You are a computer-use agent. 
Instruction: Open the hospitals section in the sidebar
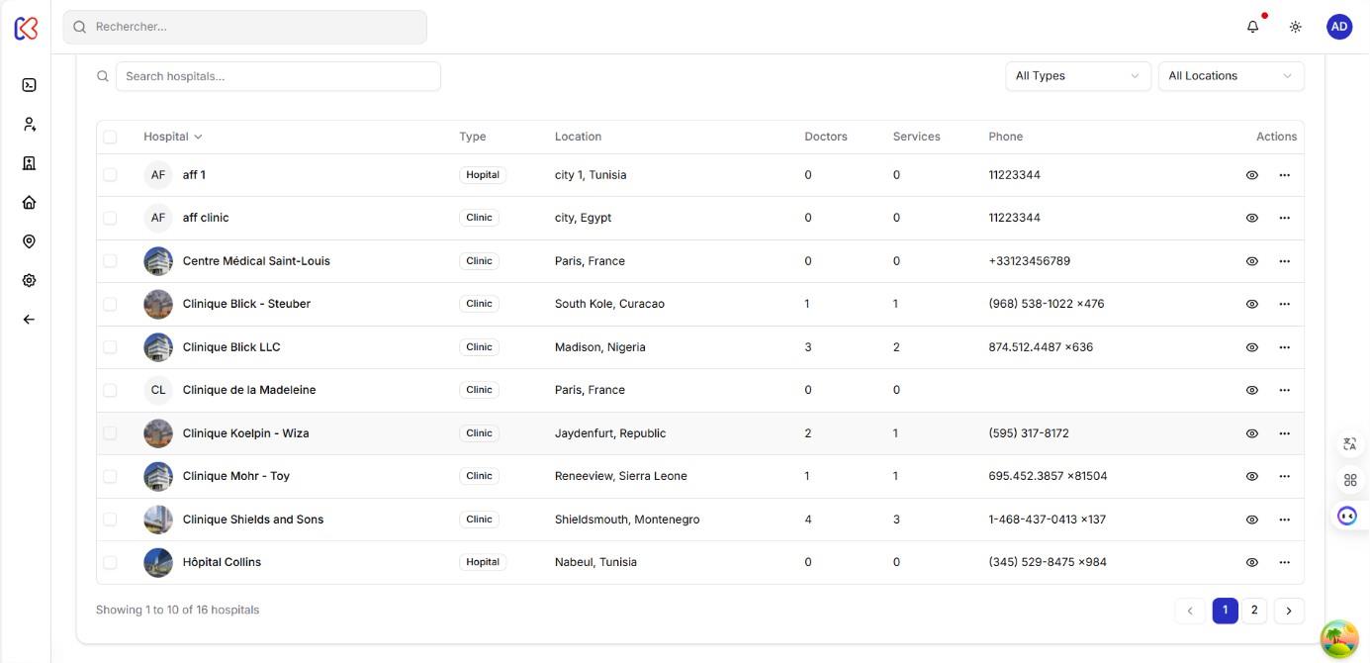click(x=29, y=162)
